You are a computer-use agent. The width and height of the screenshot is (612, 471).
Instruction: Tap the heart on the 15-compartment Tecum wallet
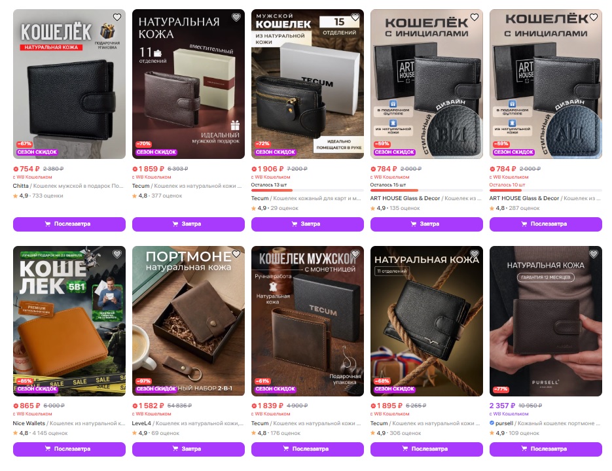(355, 17)
